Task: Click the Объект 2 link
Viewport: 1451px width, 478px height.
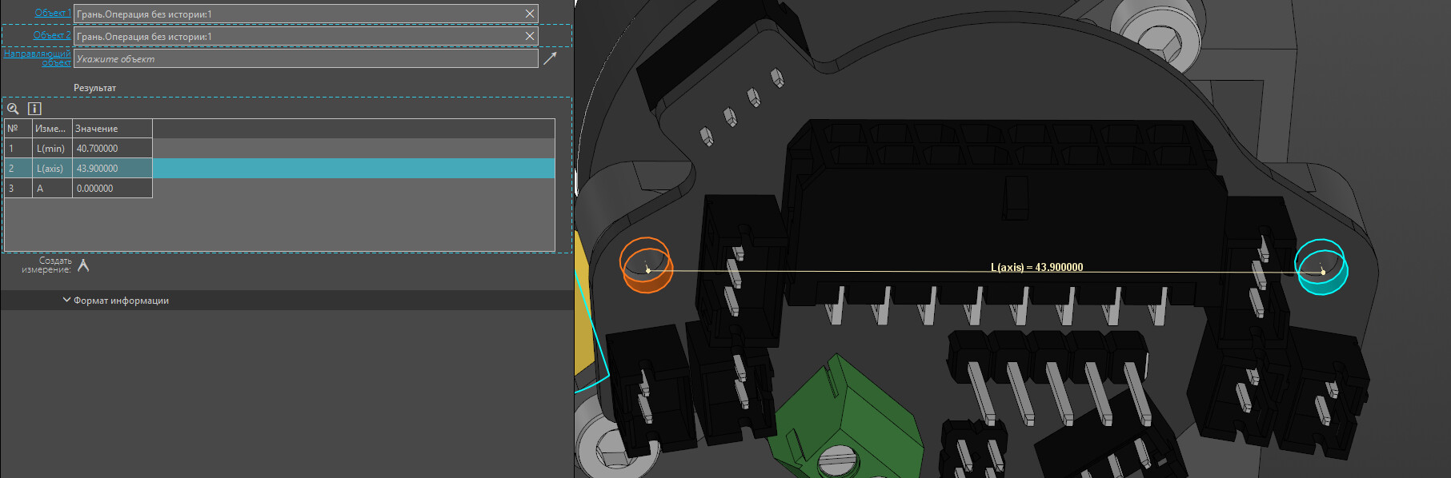Action: coord(51,35)
